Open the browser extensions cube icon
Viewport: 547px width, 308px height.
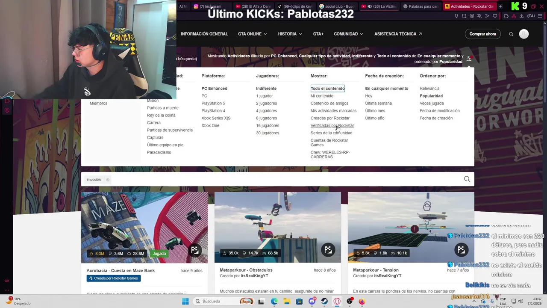[x=506, y=16]
